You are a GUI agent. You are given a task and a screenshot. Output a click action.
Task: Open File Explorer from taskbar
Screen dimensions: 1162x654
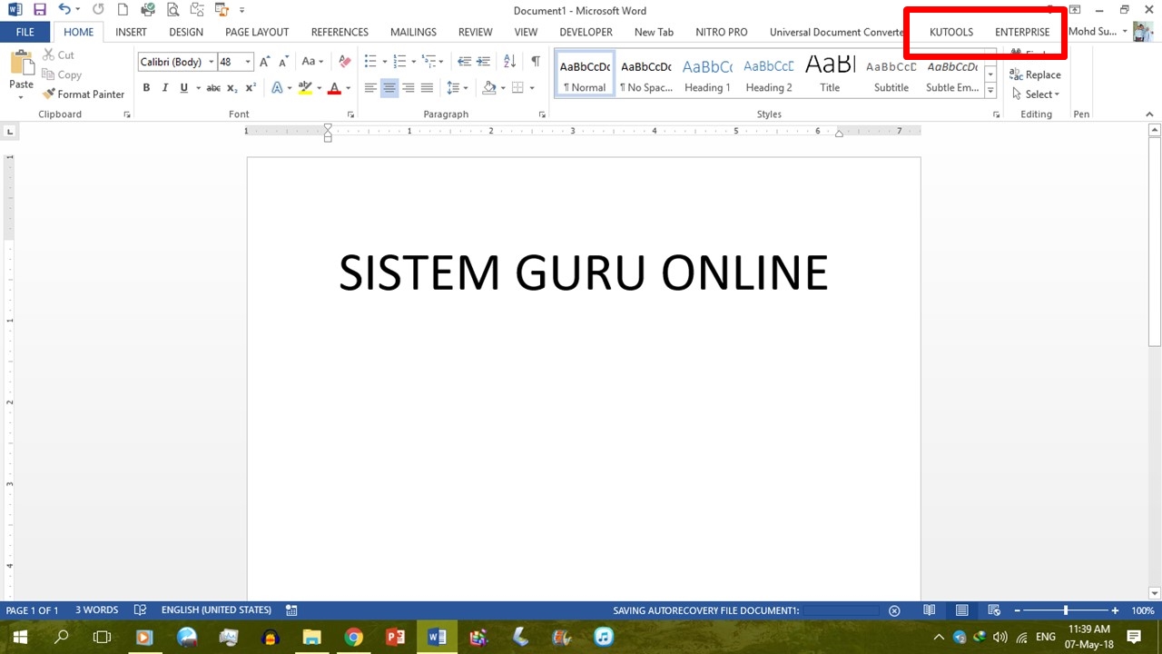[311, 637]
